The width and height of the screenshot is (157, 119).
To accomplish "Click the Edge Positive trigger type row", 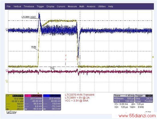I will [x=144, y=101].
